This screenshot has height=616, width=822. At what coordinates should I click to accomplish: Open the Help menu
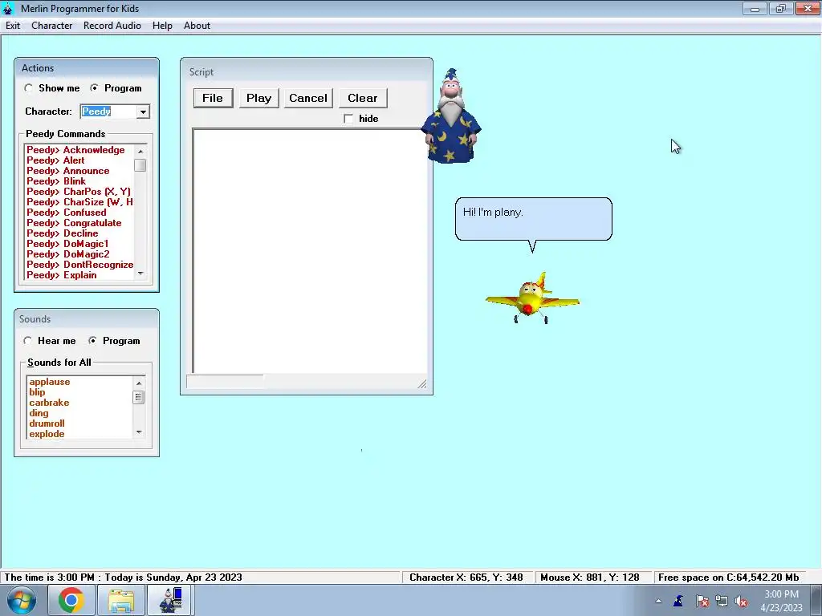coord(162,26)
